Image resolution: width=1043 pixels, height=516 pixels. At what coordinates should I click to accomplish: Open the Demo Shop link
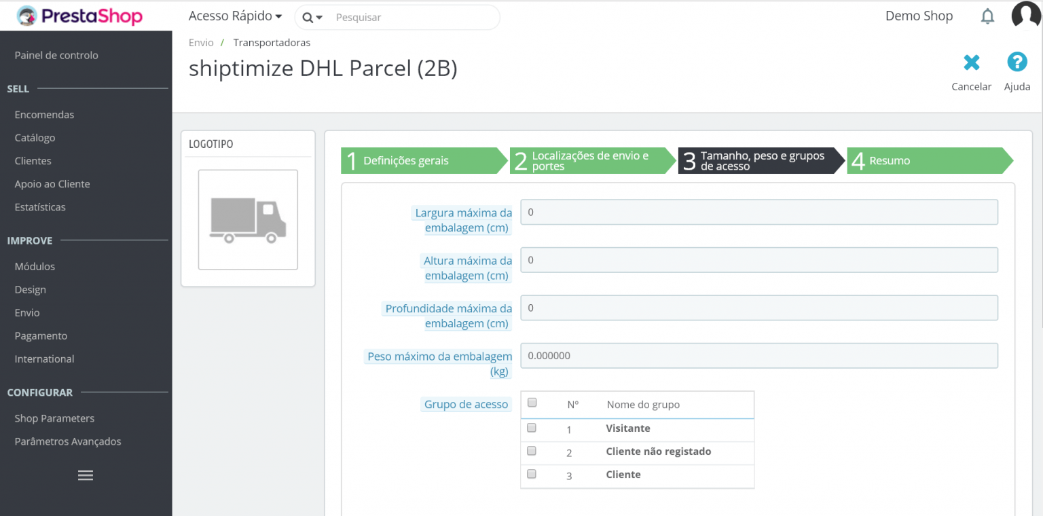coord(919,16)
